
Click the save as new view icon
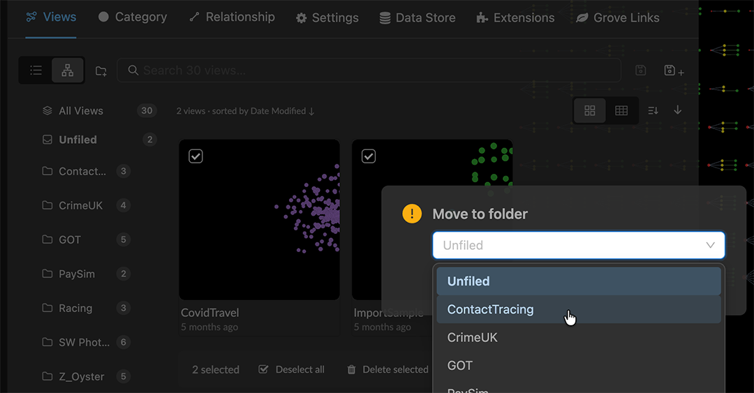click(674, 71)
